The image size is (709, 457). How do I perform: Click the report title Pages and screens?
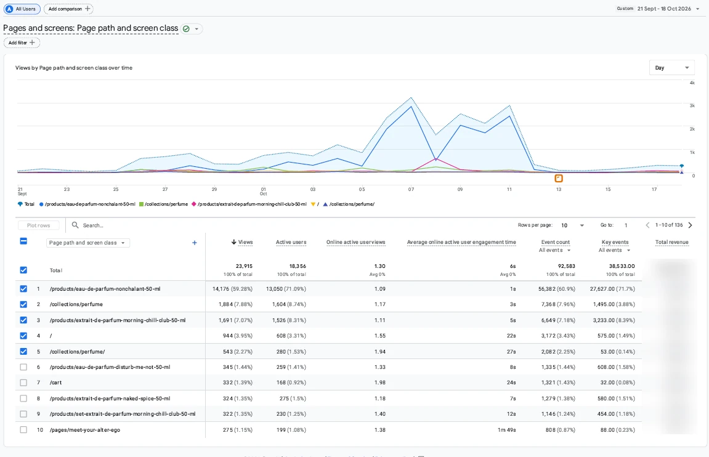tap(91, 28)
